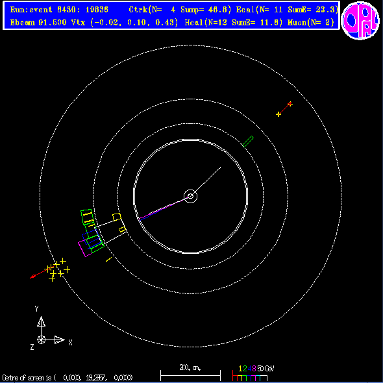The image size is (383, 383).
Task: Select the white track pointing to the upper right
Action: 205,182
